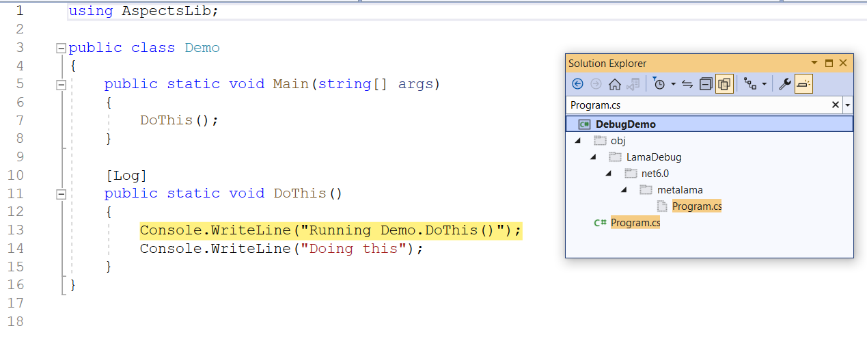This screenshot has height=339, width=867.
Task: Click the Pending Changes Filter clock icon
Action: 659,84
